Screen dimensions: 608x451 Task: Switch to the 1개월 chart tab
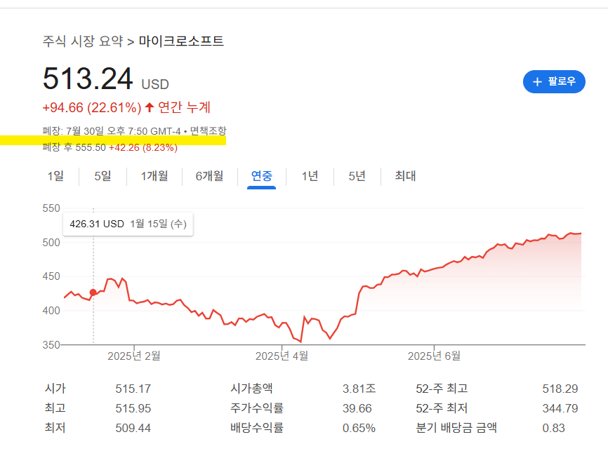pyautogui.click(x=154, y=176)
